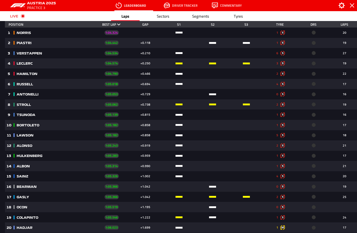This screenshot has height=233, width=357.
Task: Click Hamilton's soft tyre icon
Action: pyautogui.click(x=283, y=74)
